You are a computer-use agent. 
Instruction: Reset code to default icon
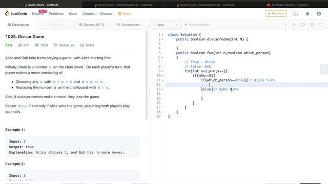(303, 25)
